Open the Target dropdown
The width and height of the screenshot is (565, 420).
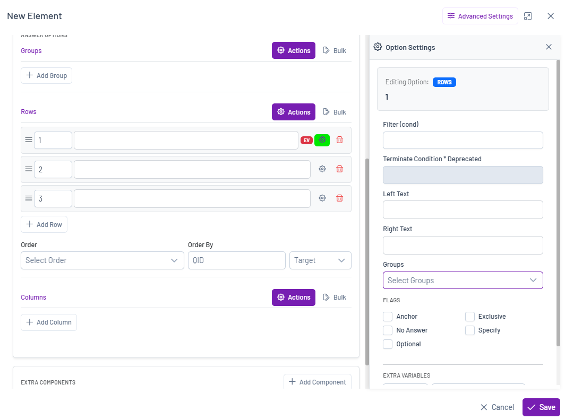click(x=320, y=260)
